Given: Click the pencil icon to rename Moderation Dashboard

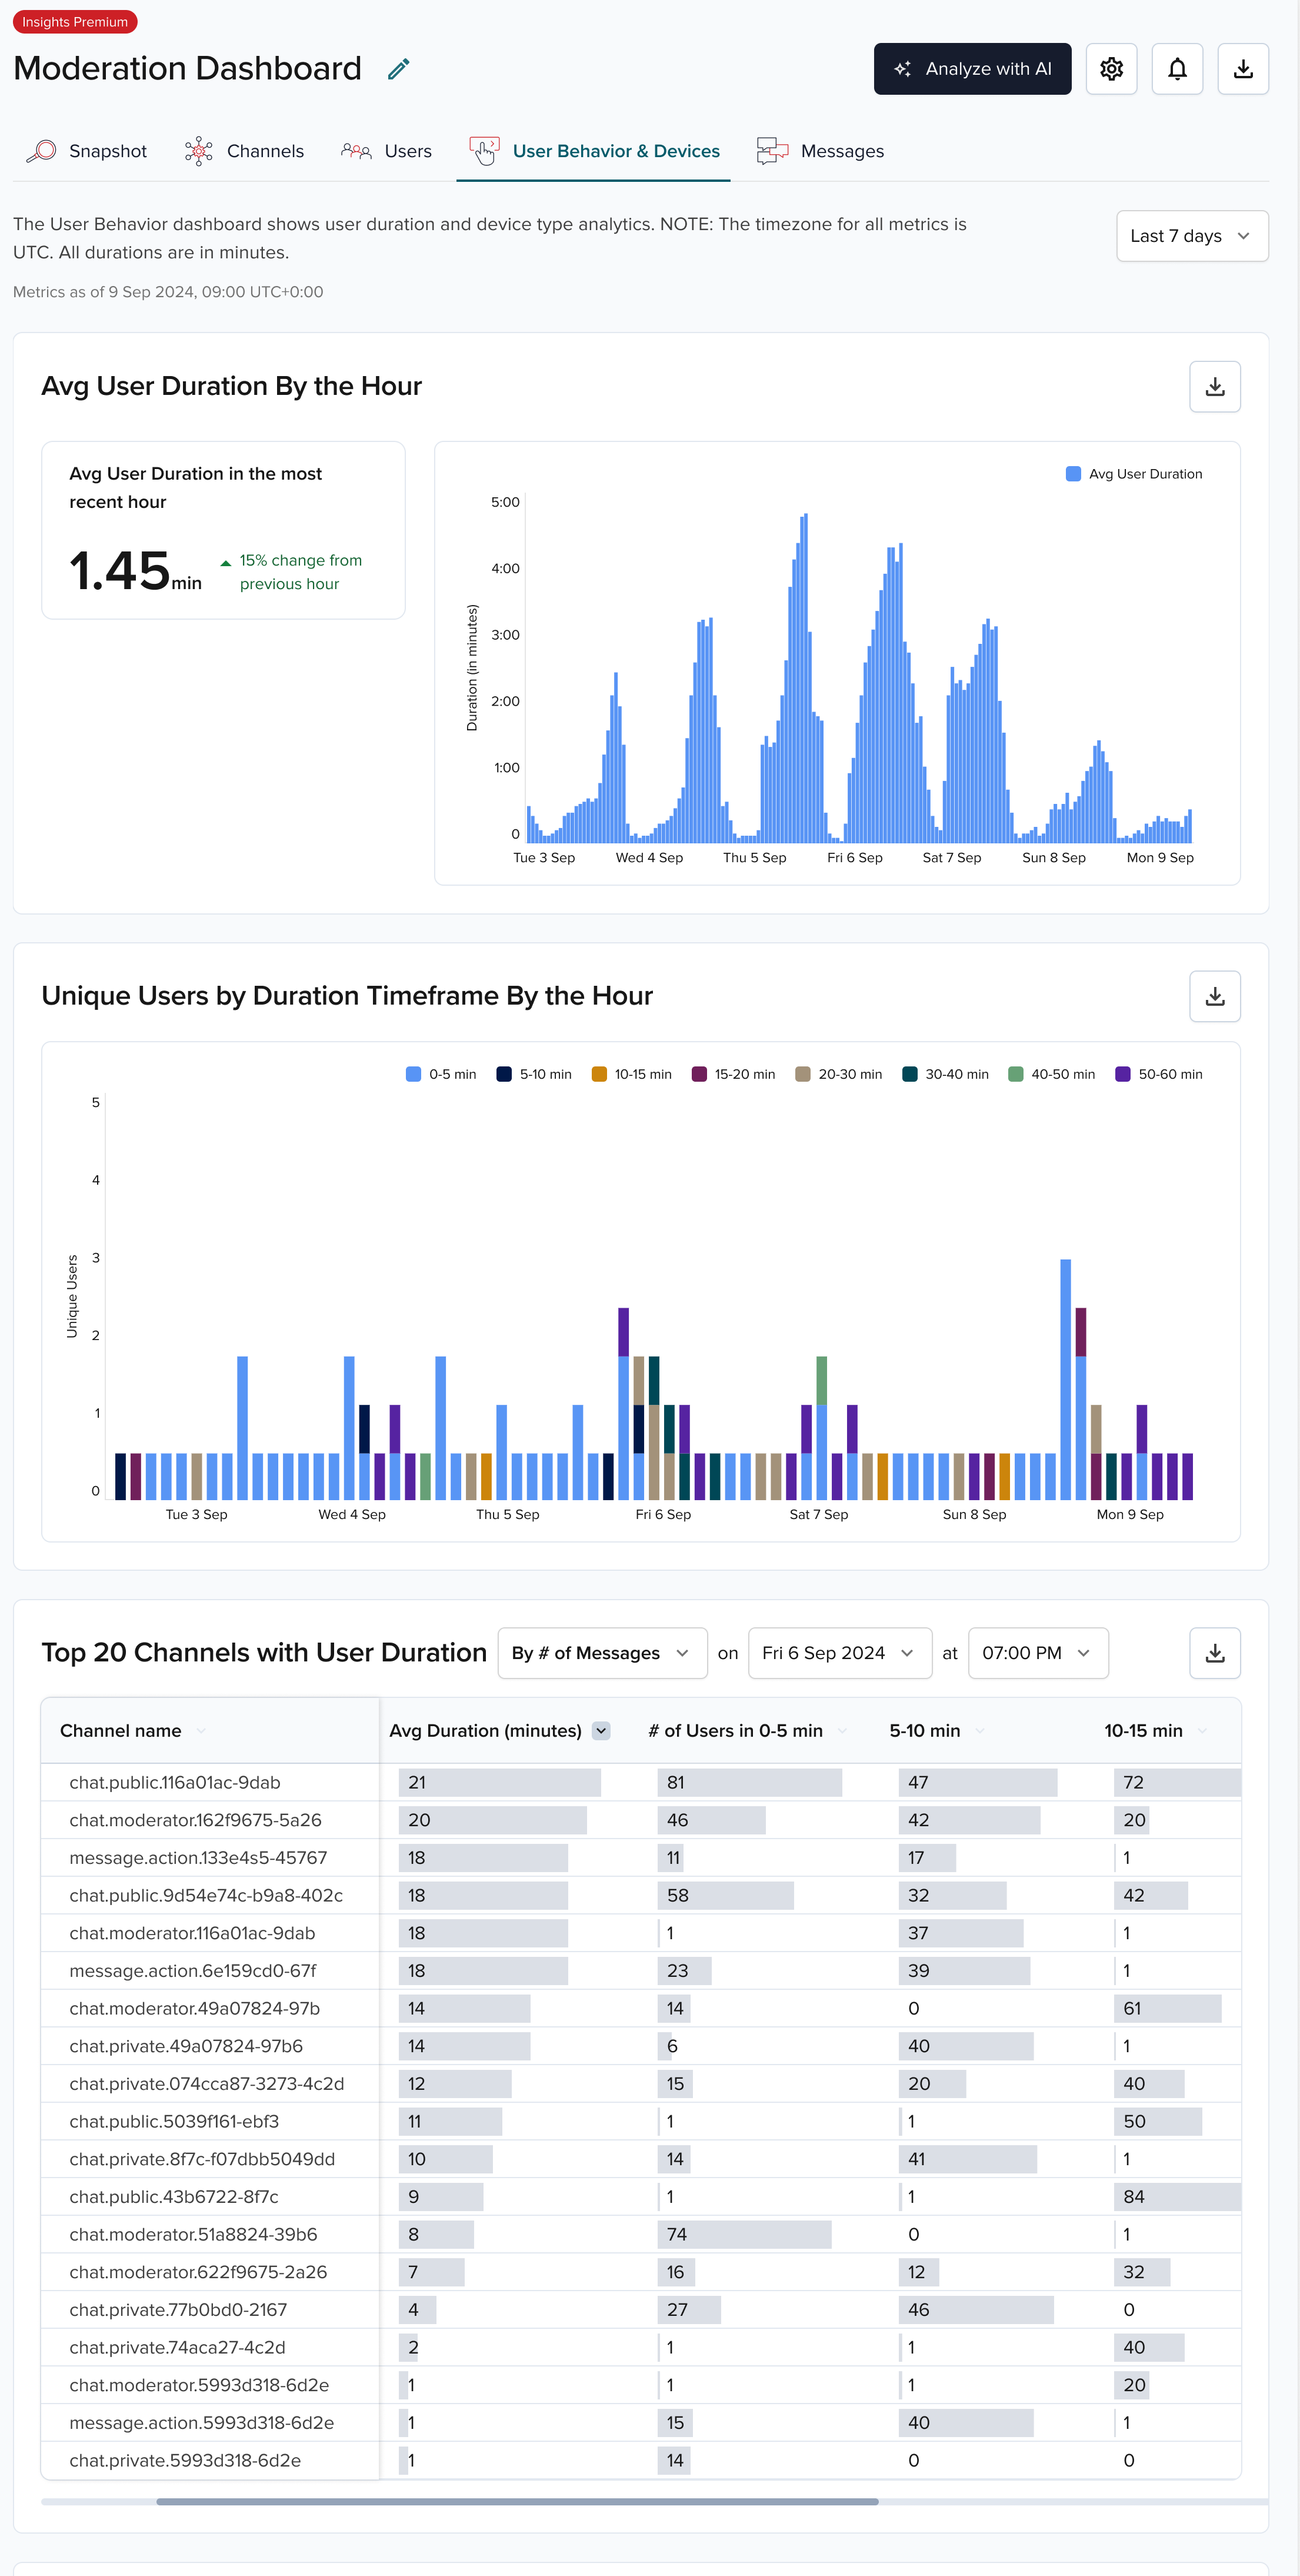Looking at the screenshot, I should point(398,68).
